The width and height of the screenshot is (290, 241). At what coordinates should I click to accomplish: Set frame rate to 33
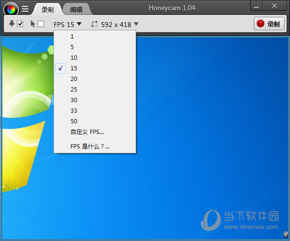point(95,111)
